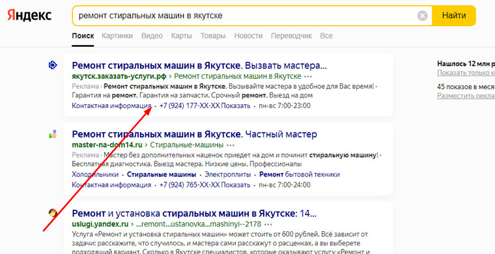Open uslugi.yandex.ru domain link

(100, 224)
